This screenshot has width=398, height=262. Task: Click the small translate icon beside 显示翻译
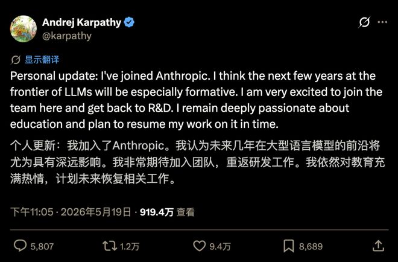(16, 60)
